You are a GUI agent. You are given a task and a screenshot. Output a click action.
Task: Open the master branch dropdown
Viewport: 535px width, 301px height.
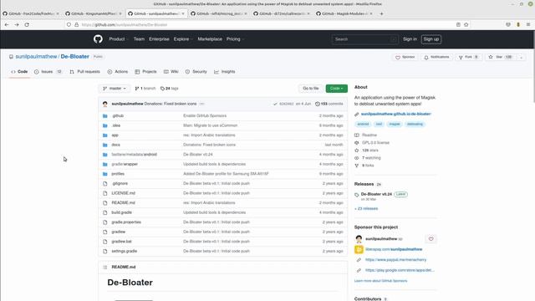(x=115, y=89)
